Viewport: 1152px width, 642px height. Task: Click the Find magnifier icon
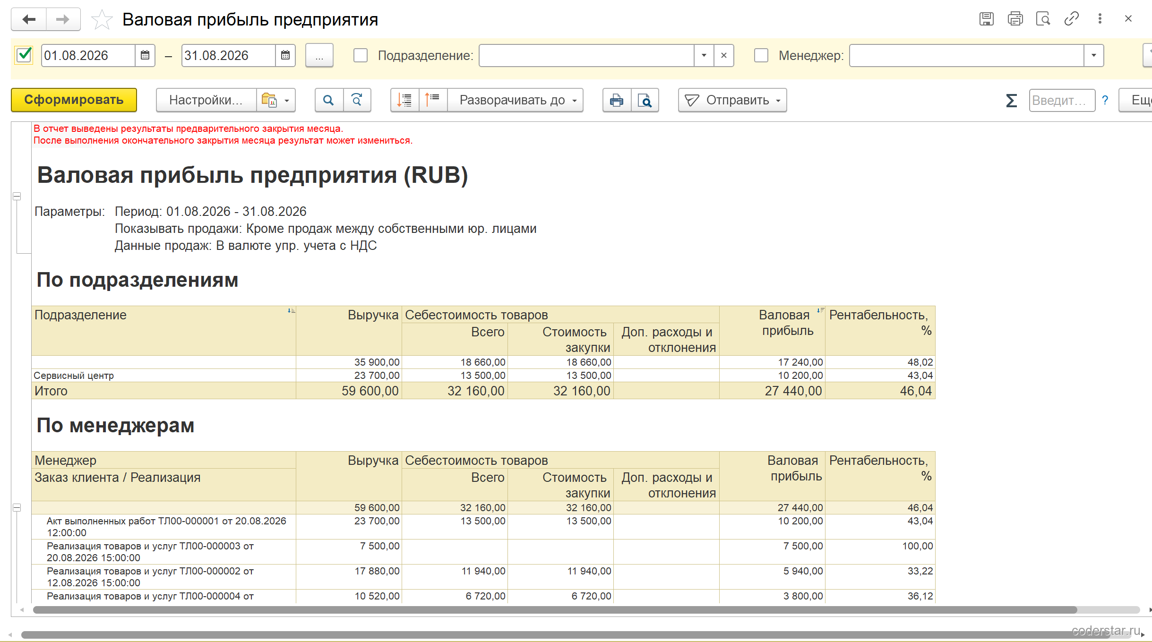click(329, 100)
